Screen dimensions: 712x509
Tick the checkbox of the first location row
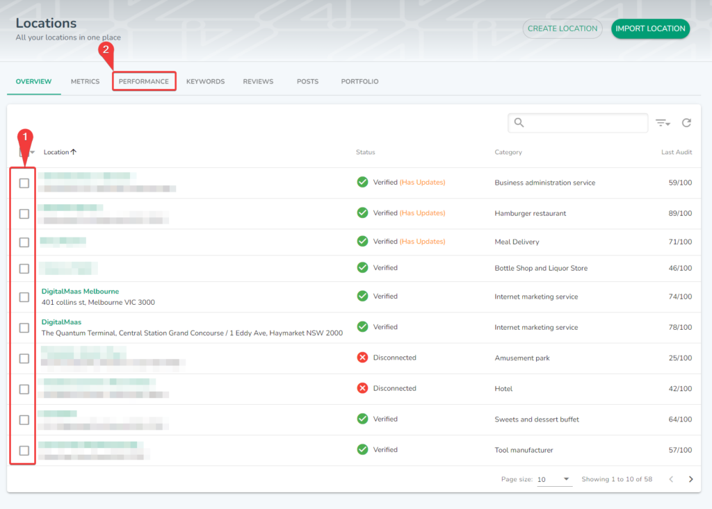(23, 183)
